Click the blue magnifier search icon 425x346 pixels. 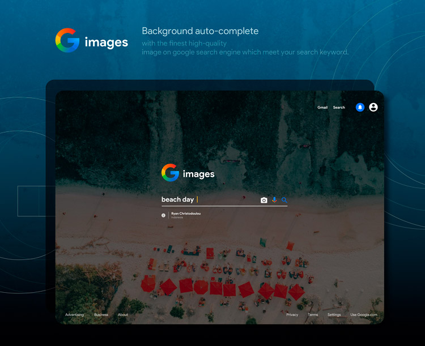[x=284, y=200]
